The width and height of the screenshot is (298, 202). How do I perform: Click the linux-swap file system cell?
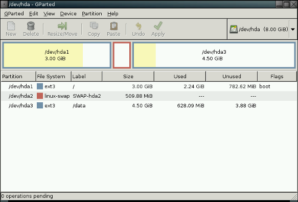pos(57,96)
